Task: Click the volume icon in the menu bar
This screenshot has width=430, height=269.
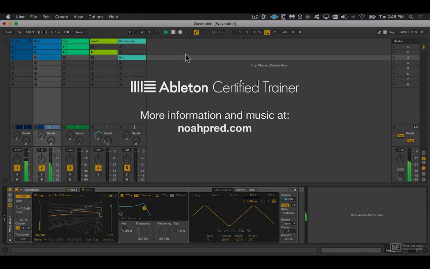Action: click(x=344, y=17)
